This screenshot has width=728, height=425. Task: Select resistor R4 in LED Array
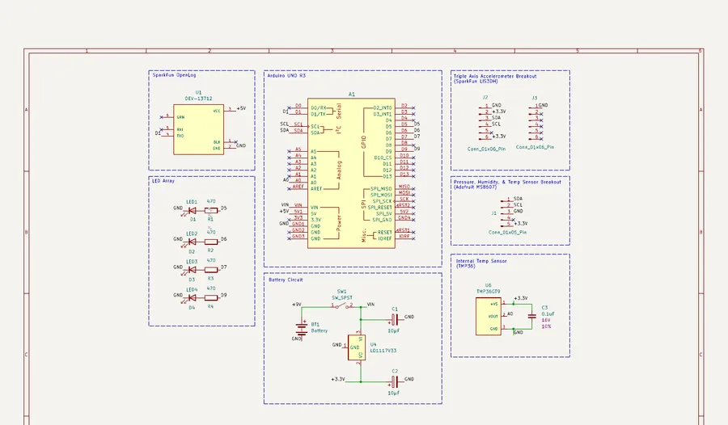211,298
